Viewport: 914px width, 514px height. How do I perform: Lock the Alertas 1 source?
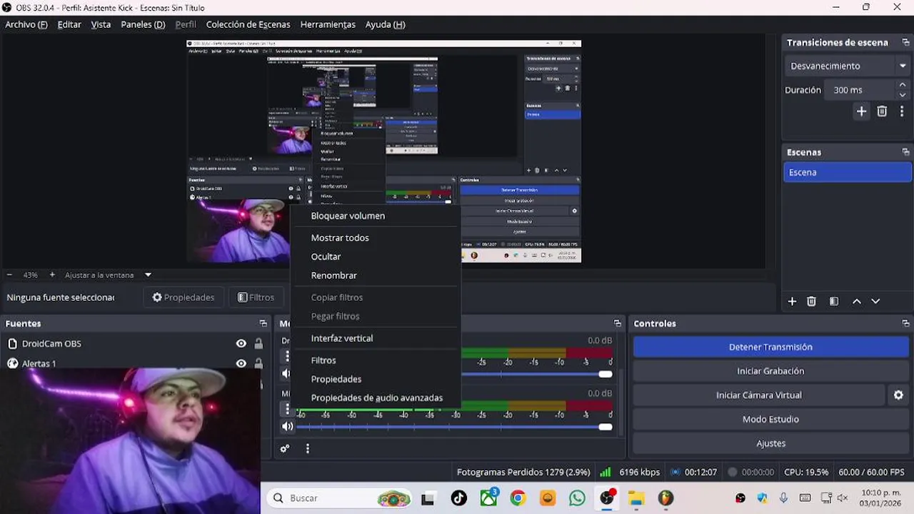258,363
